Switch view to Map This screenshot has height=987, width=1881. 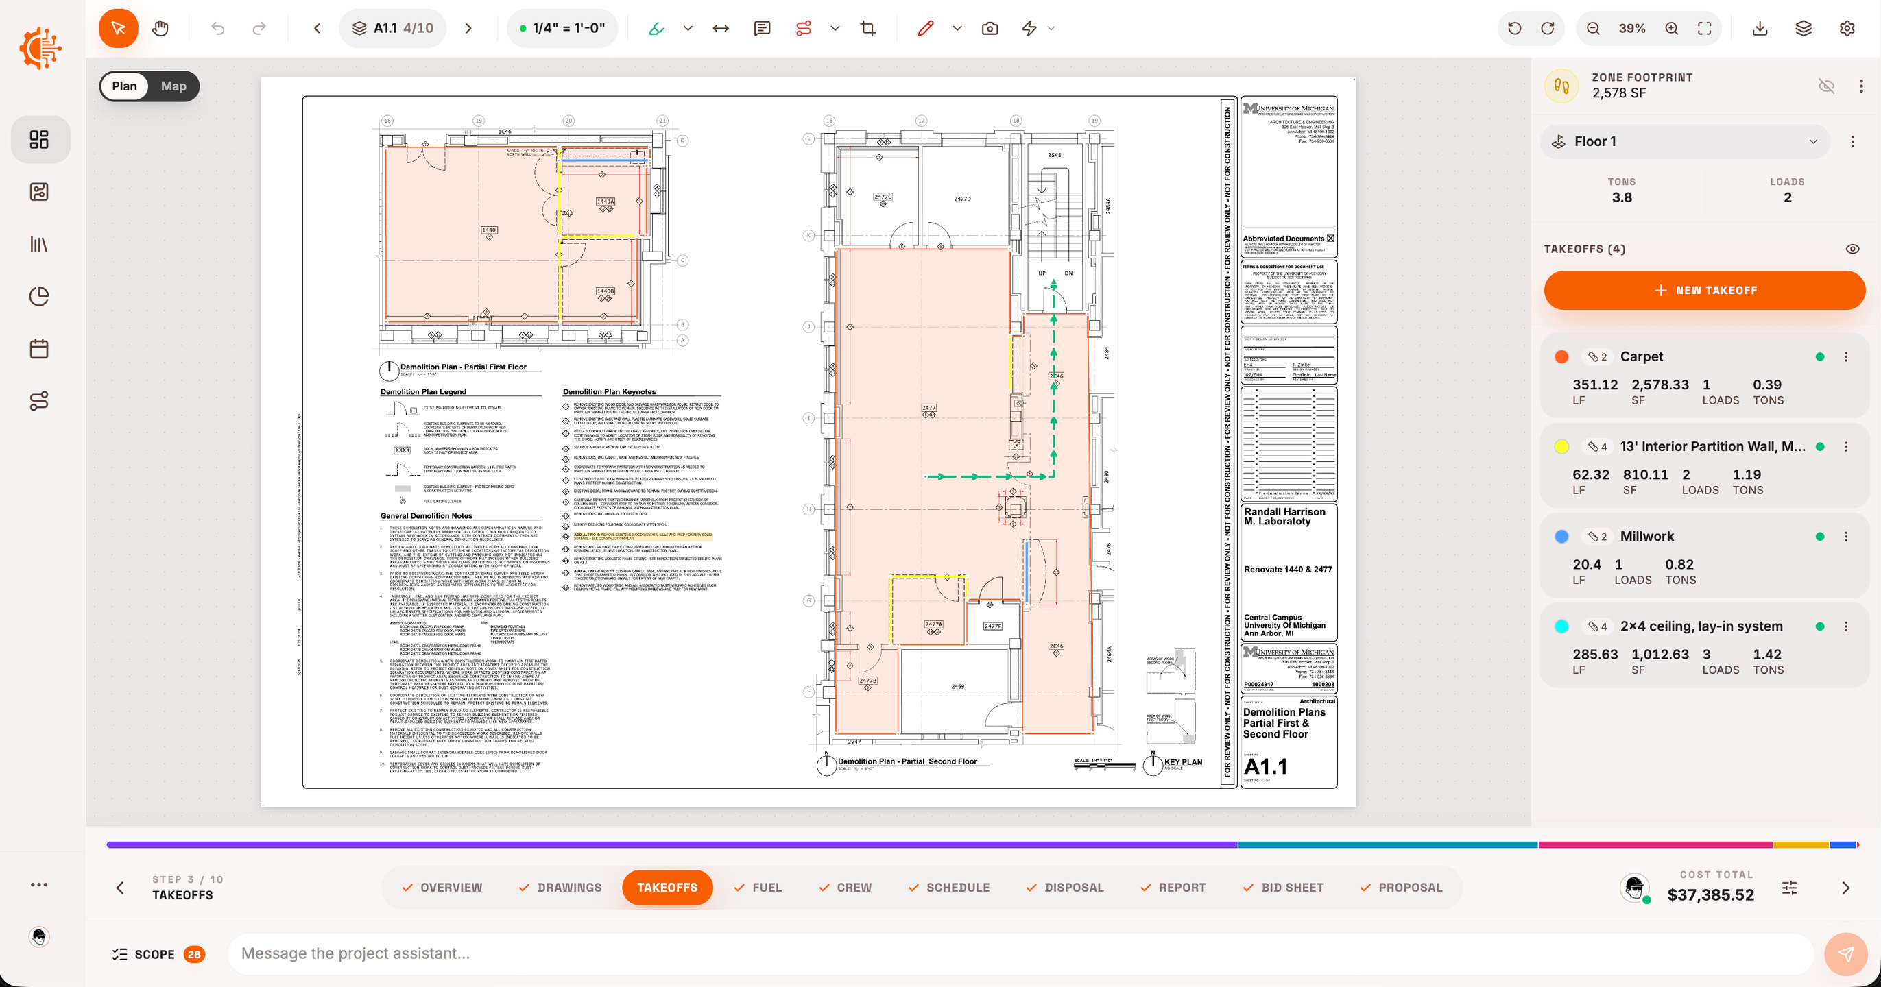[x=173, y=86]
